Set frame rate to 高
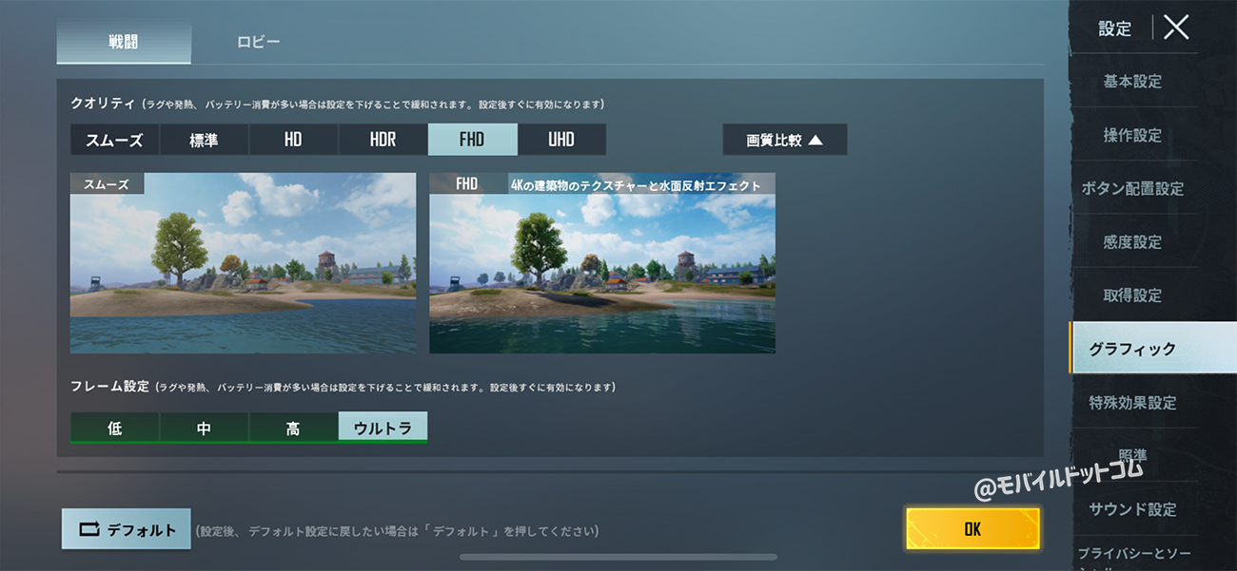 pyautogui.click(x=293, y=428)
